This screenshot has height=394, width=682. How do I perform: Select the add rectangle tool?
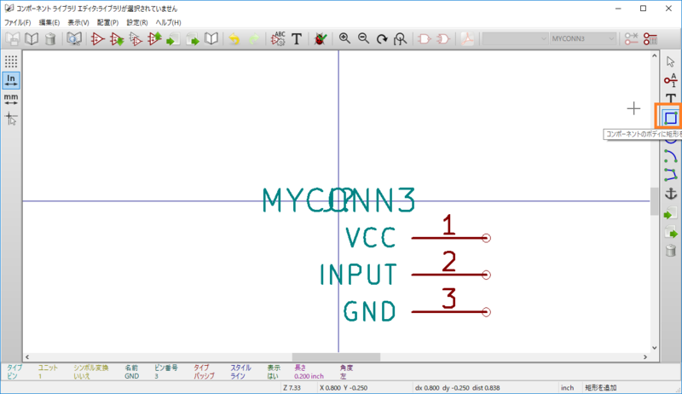(670, 118)
